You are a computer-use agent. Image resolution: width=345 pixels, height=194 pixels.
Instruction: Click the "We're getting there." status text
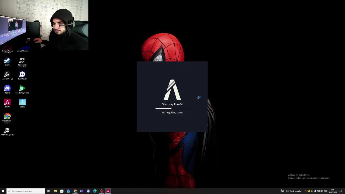pos(172,113)
